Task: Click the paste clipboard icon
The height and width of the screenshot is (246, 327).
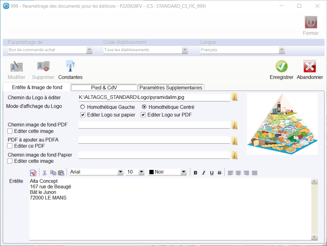Action: [x=61, y=173]
